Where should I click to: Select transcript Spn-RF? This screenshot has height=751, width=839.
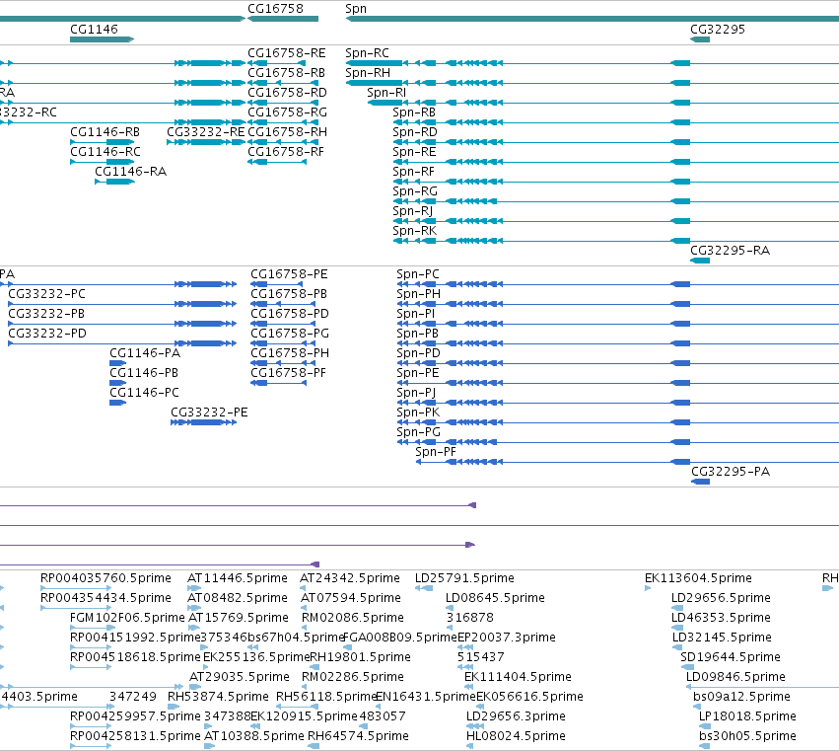(x=616, y=182)
